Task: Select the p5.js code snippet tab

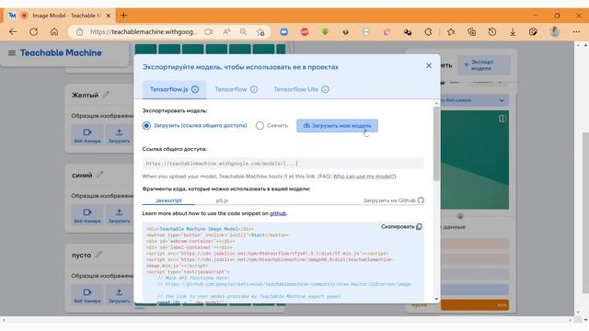Action: click(x=222, y=200)
